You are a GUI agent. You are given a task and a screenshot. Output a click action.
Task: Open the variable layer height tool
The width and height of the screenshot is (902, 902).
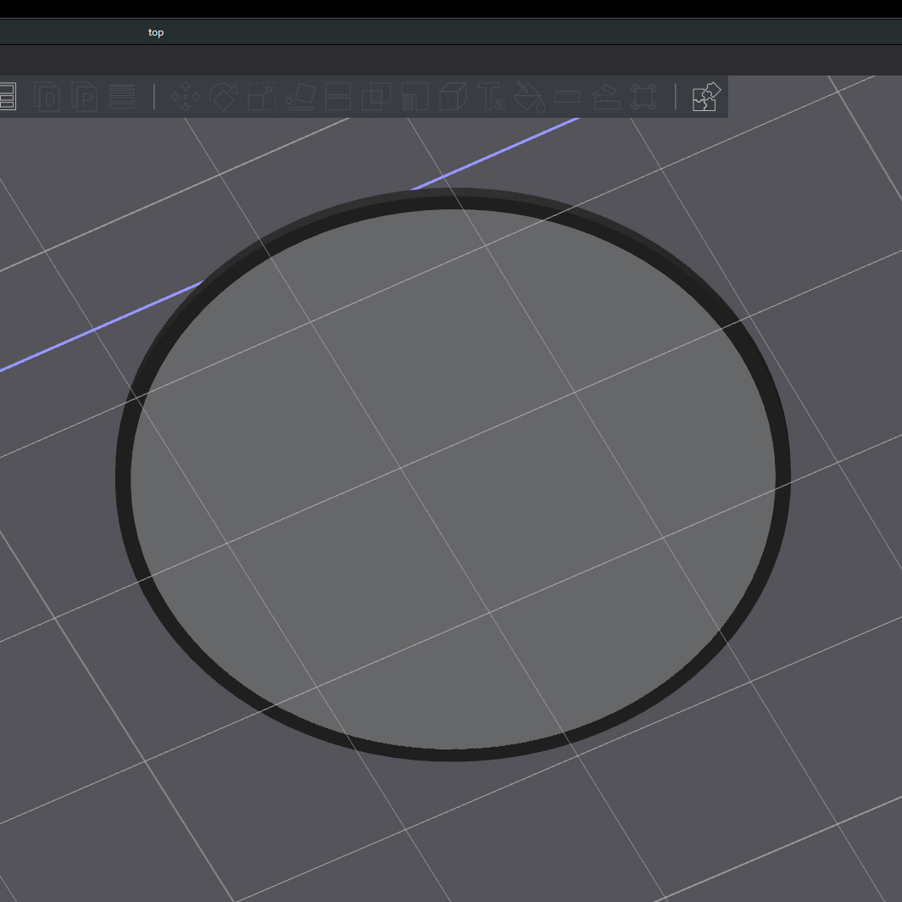(x=122, y=97)
